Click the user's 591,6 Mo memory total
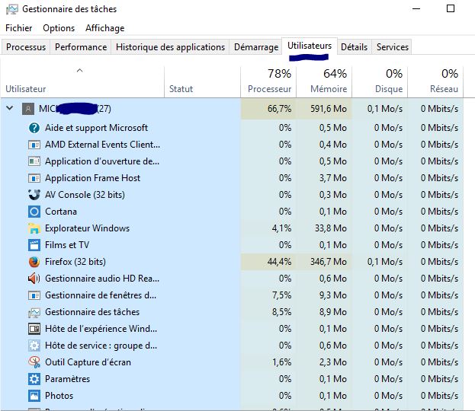Viewport: 475px width, 411px height. (329, 109)
